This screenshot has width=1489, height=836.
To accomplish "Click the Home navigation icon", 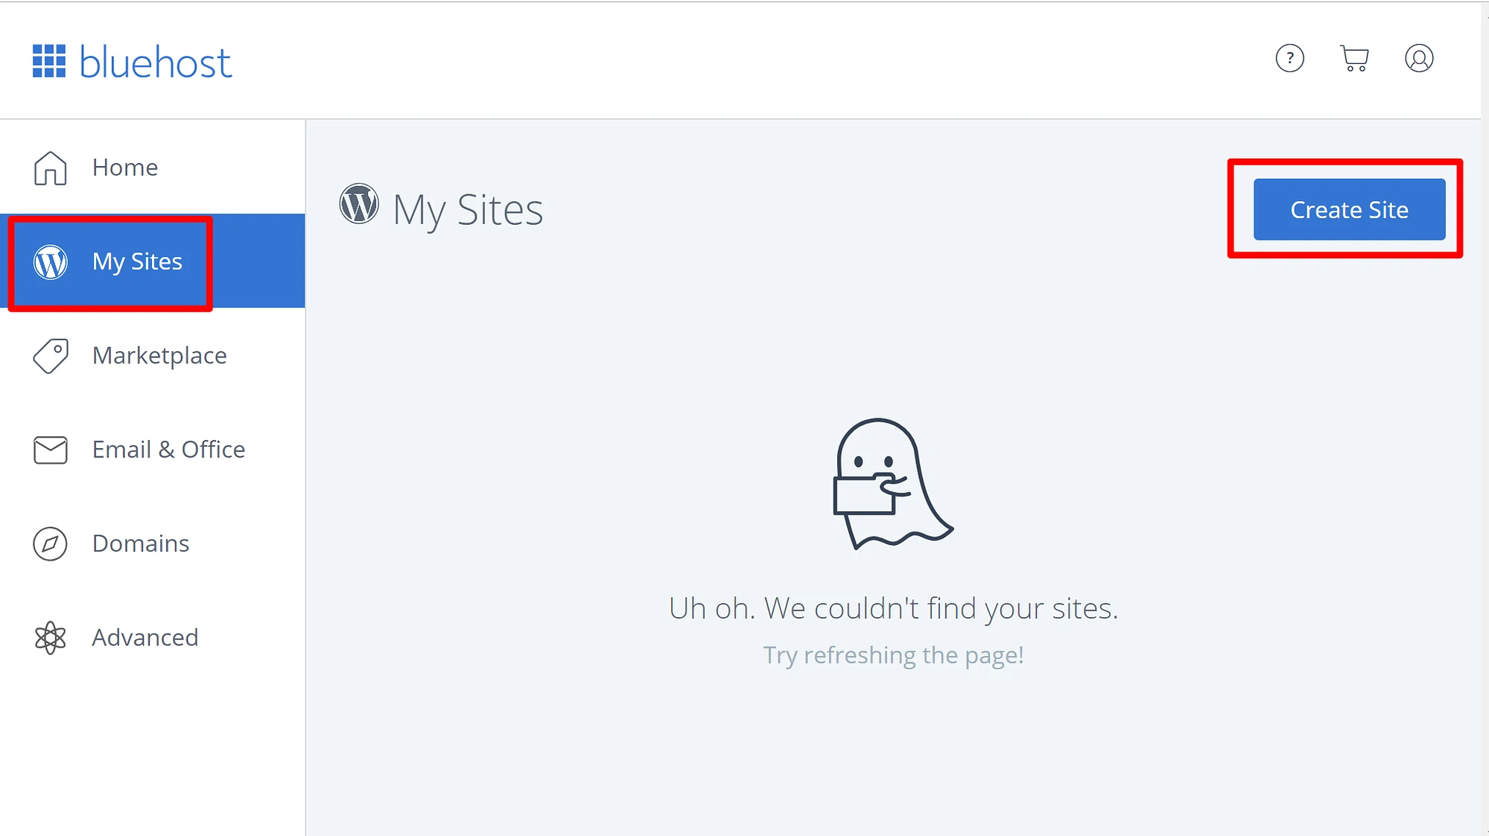I will tap(49, 167).
